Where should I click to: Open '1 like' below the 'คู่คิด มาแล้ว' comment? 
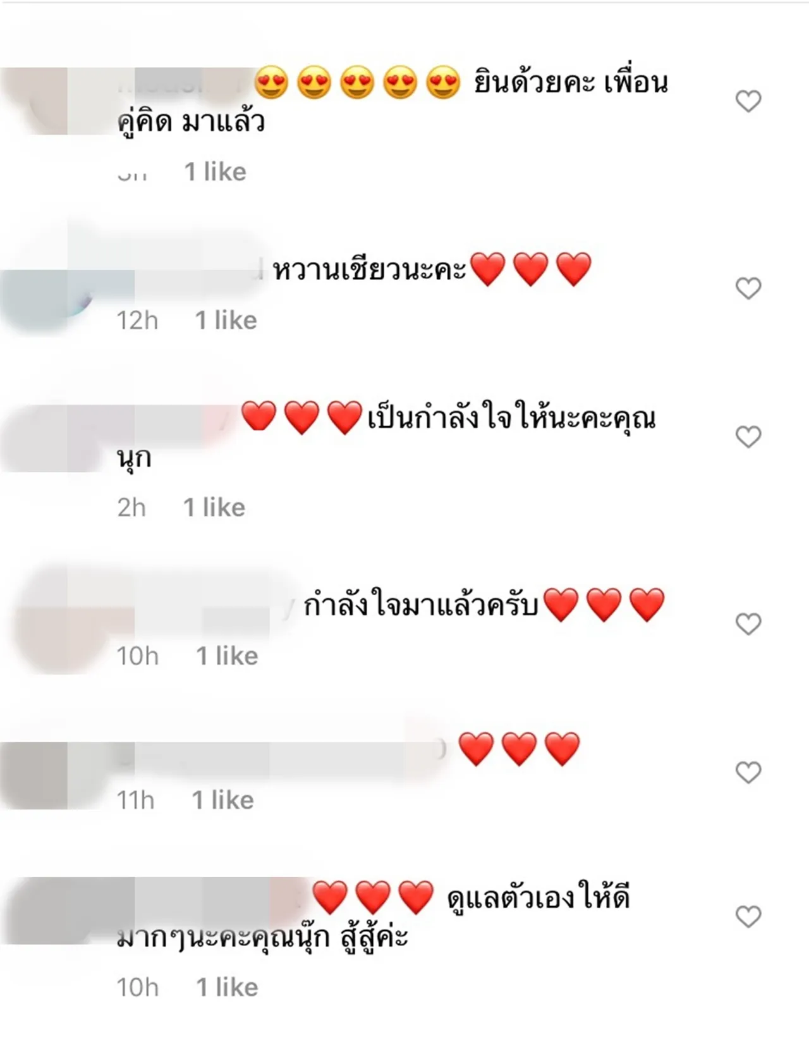click(x=215, y=172)
